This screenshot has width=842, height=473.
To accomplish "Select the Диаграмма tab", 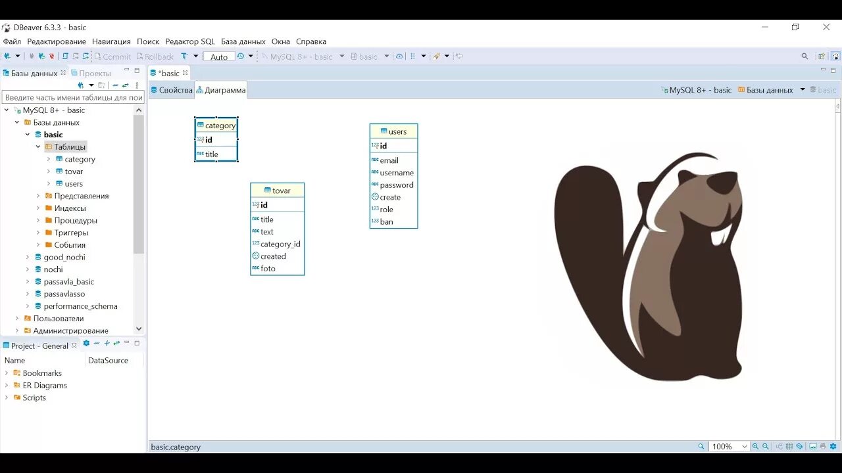I will [x=221, y=90].
